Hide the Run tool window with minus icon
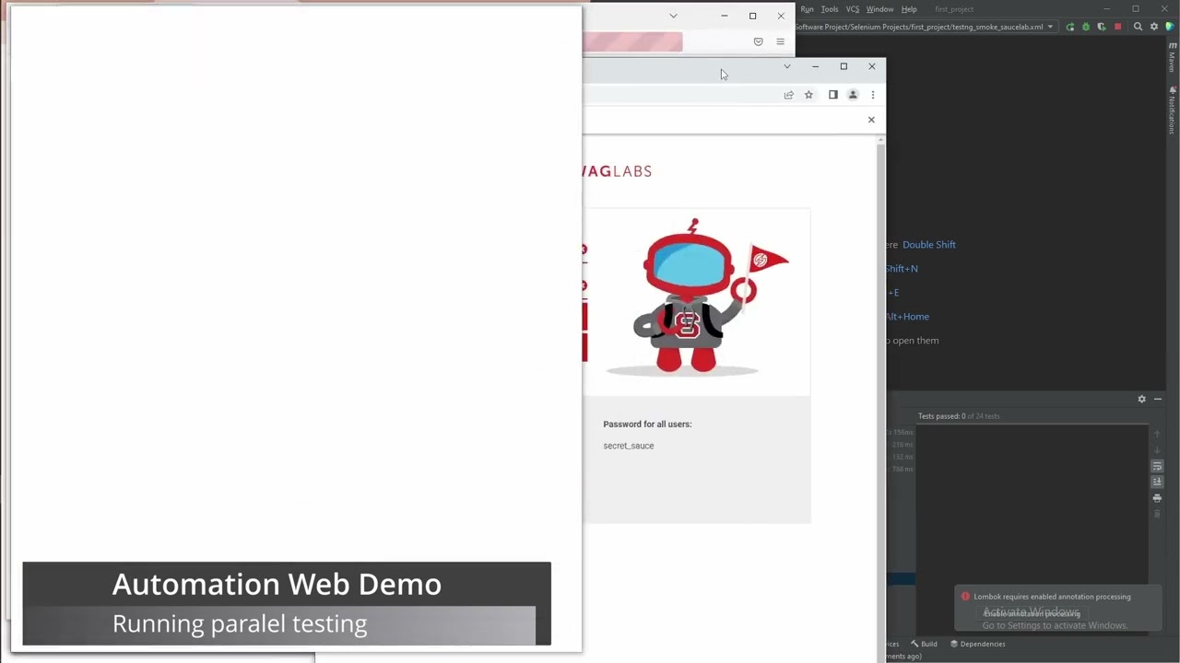 click(1158, 399)
